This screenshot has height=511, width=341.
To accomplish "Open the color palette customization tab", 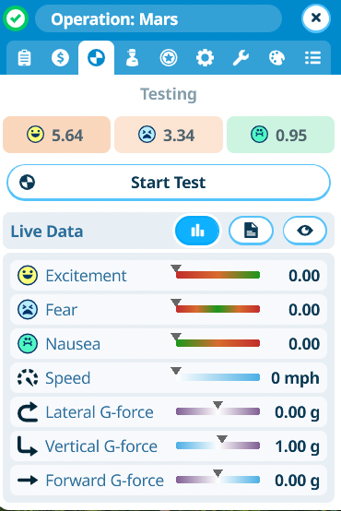I will pyautogui.click(x=276, y=58).
